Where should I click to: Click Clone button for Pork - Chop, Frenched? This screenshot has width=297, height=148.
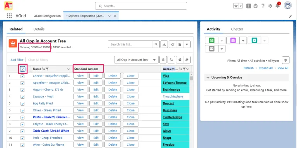coord(130,138)
